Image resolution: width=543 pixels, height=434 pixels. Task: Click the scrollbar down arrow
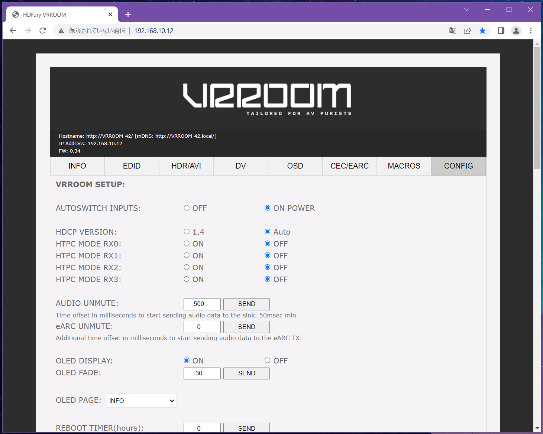point(537,428)
